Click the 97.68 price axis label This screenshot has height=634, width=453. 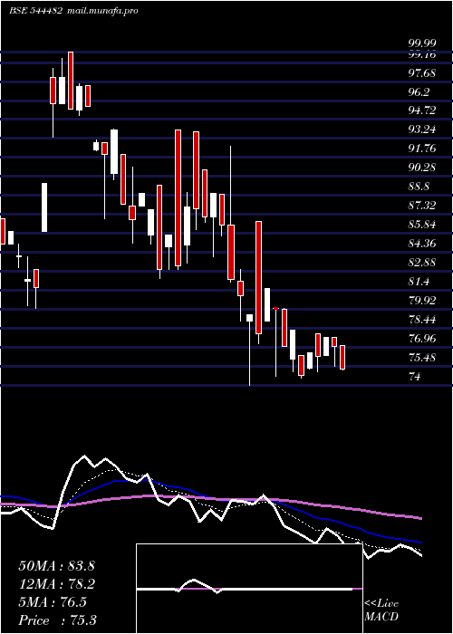coord(422,73)
